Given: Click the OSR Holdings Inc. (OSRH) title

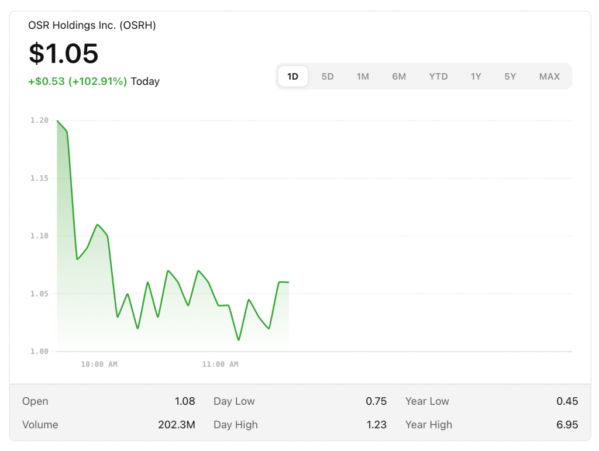Looking at the screenshot, I should 92,25.
